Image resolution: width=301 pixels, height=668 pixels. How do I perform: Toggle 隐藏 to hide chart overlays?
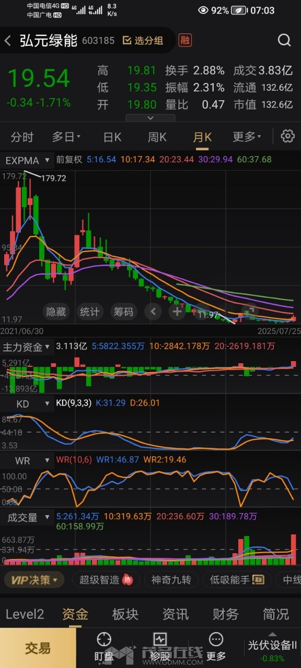point(56,312)
